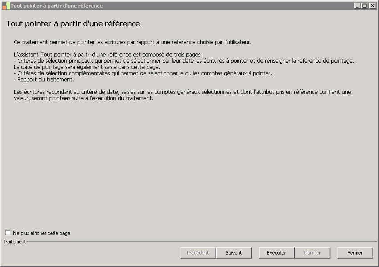Click the 'Critères de sélection principaux' line
Screen dimensions: 379x267
184,61
